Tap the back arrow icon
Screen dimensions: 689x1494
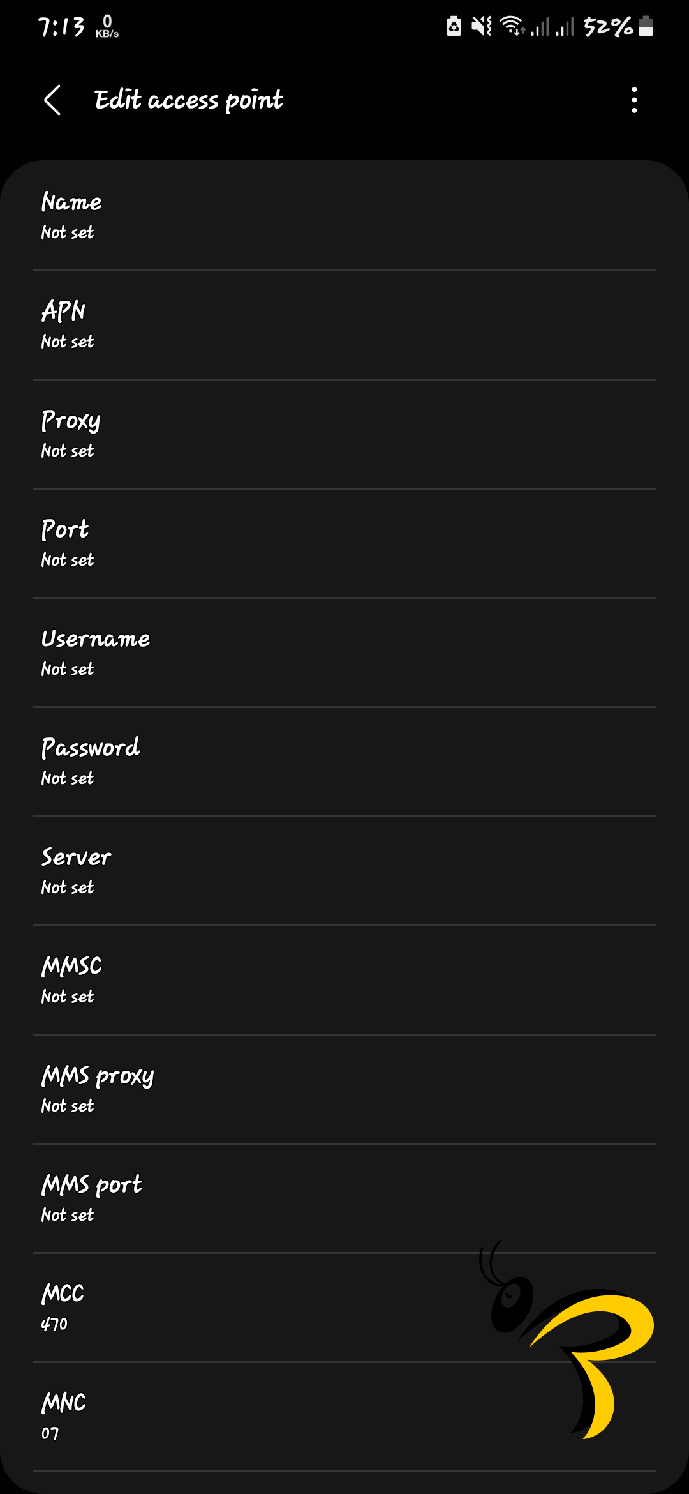pos(52,100)
